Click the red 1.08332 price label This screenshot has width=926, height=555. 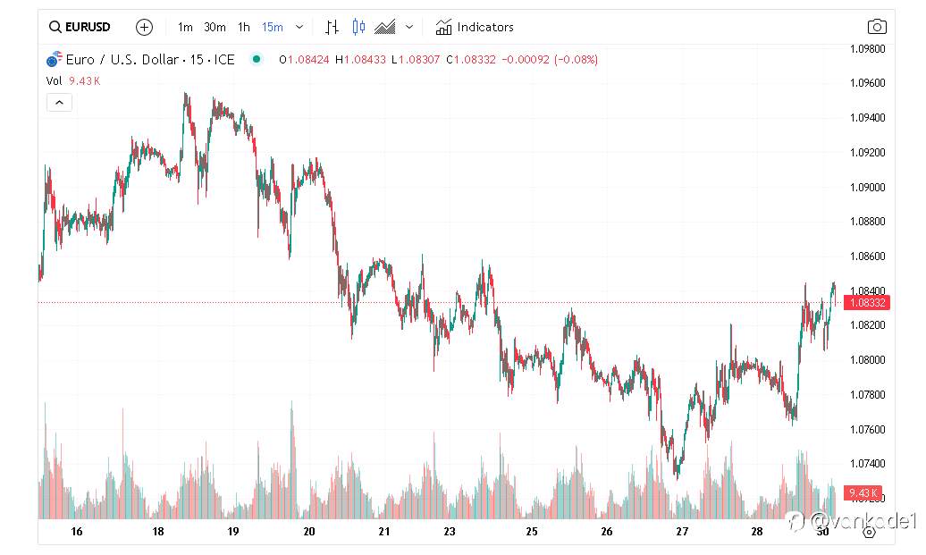pos(867,303)
